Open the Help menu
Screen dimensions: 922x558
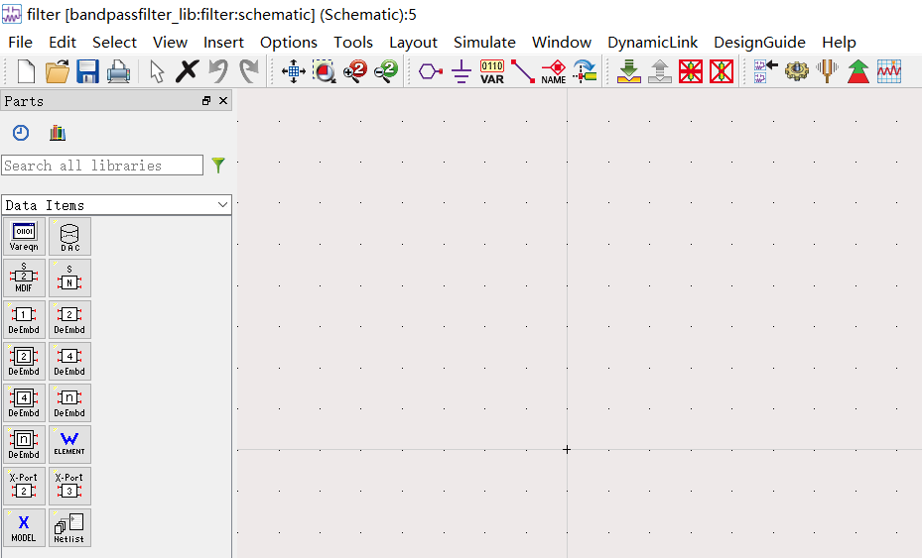pyautogui.click(x=839, y=43)
